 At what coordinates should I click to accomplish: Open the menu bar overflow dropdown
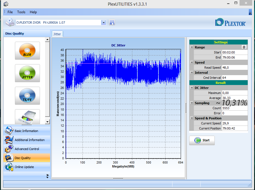click(x=250, y=12)
